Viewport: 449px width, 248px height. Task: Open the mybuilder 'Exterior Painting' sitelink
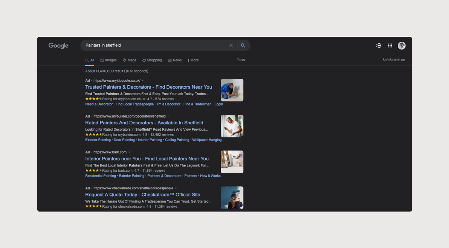[x=98, y=140]
